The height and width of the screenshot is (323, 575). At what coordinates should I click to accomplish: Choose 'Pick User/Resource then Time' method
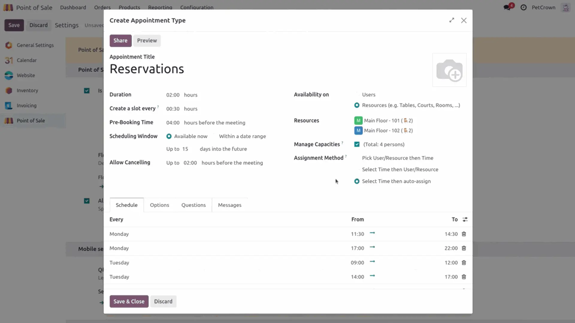(x=357, y=158)
